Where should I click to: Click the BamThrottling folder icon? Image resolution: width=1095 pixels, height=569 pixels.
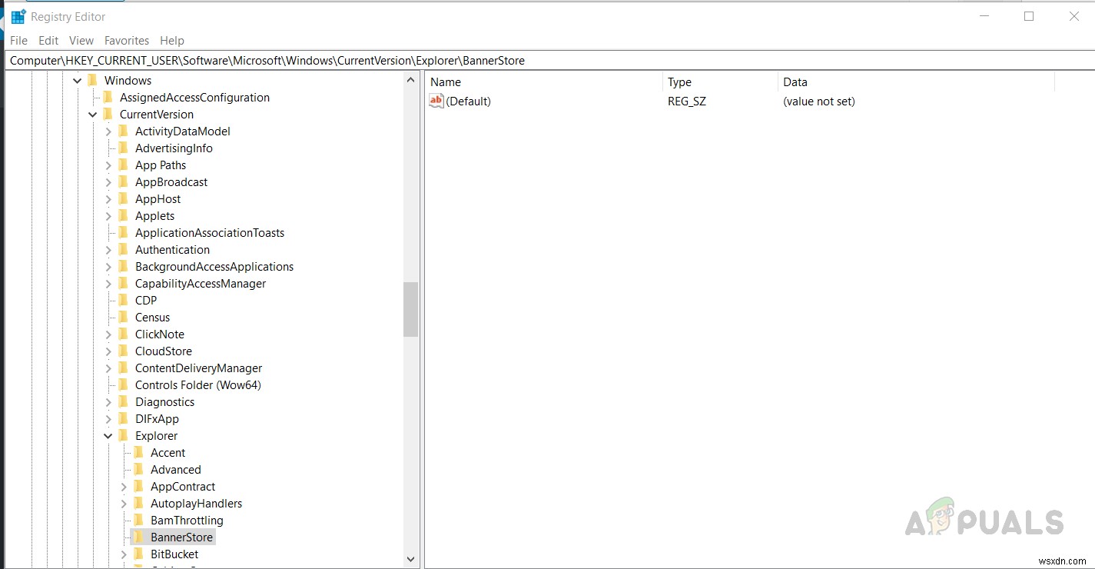[138, 520]
